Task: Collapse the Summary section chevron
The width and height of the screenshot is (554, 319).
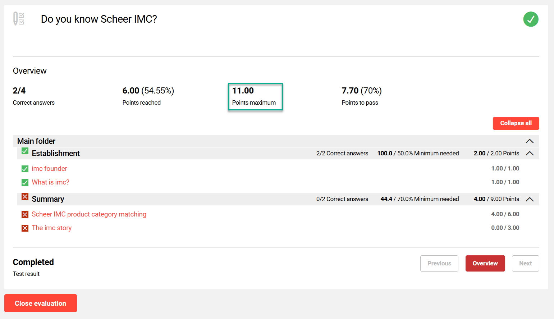Action: pos(530,199)
